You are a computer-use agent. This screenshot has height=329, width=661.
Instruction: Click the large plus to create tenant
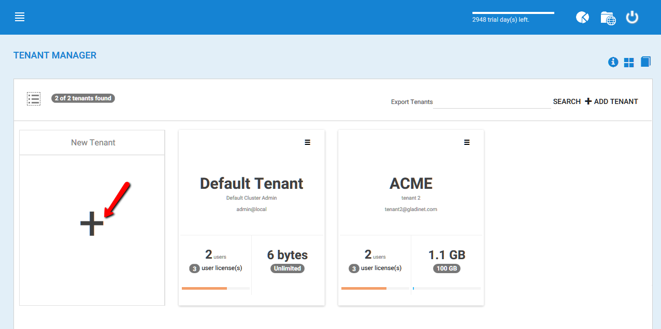pos(92,225)
